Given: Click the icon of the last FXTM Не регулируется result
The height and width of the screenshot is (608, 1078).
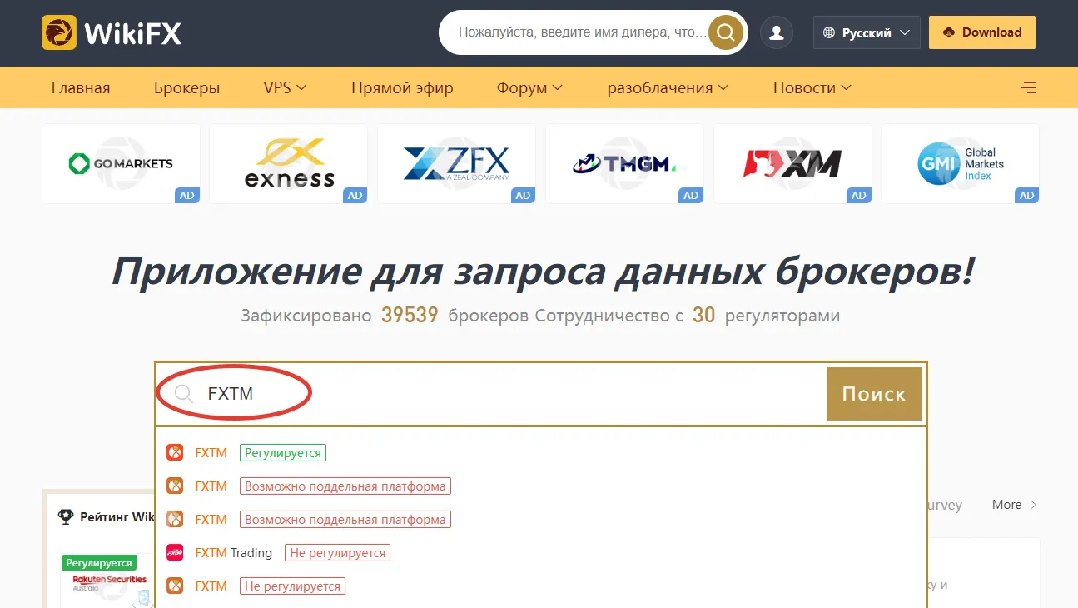Looking at the screenshot, I should click(x=175, y=586).
